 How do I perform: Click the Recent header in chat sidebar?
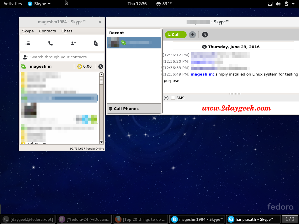pyautogui.click(x=117, y=33)
